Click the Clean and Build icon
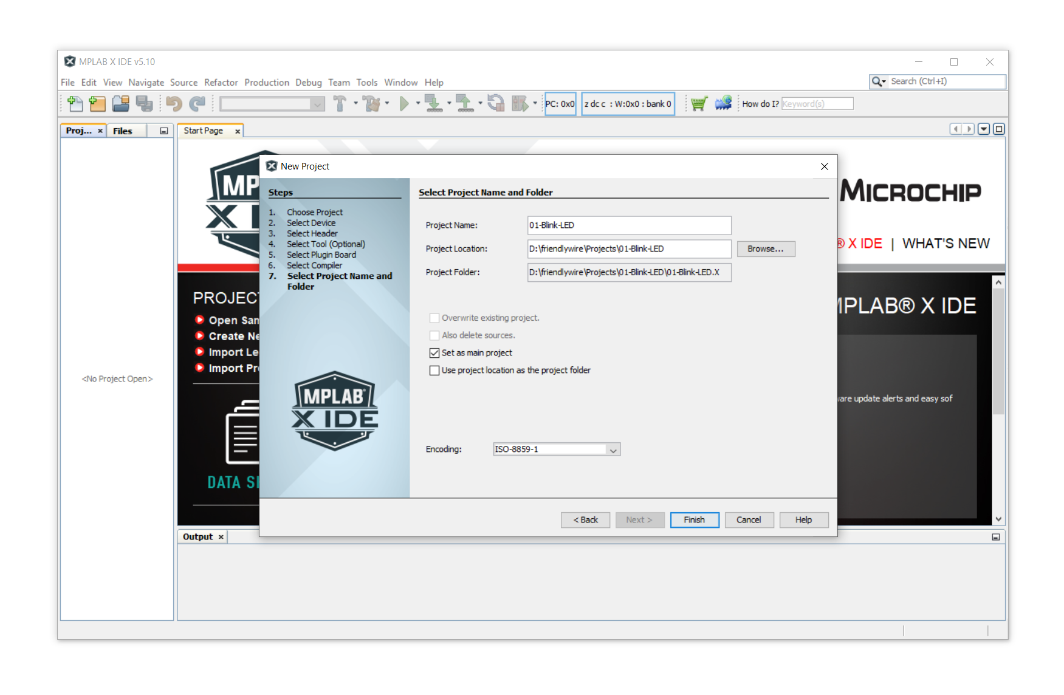 [x=371, y=104]
